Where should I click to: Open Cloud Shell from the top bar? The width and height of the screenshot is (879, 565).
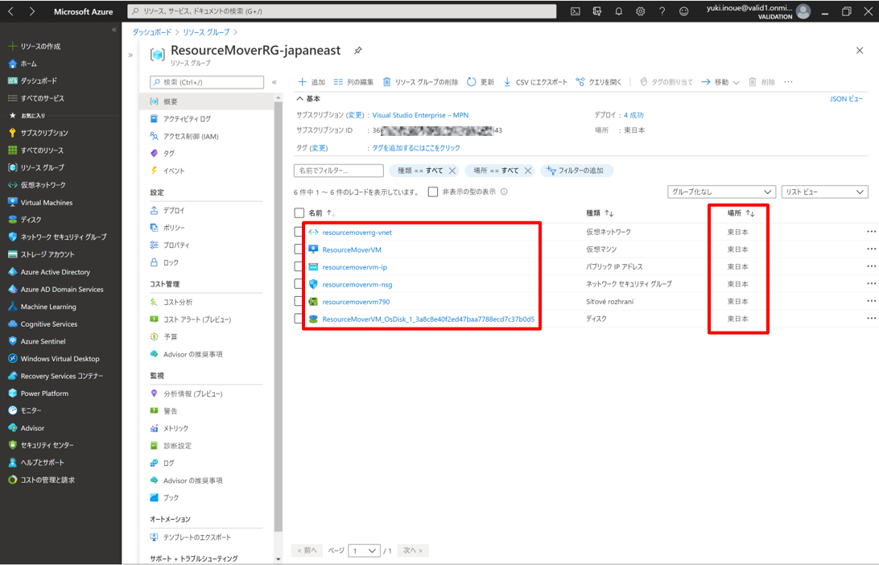pyautogui.click(x=576, y=11)
